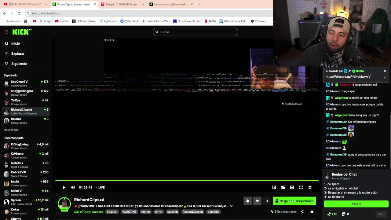
Task: Click the sparkle icon beside the heart
Action: [x=267, y=201]
